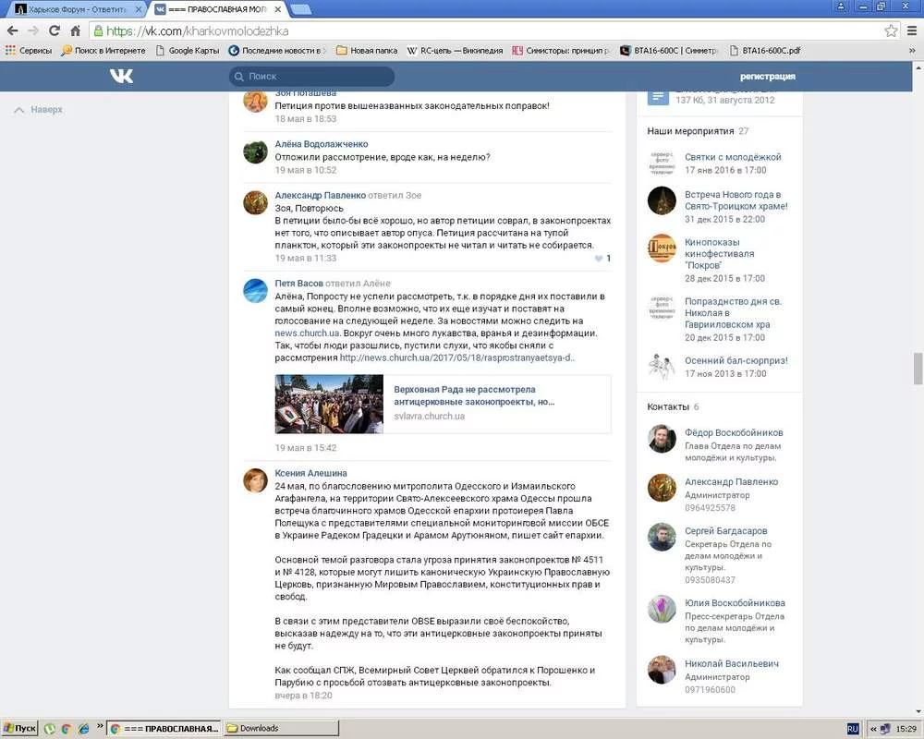This screenshot has height=739, width=924.
Task: Open the Попразднство дня св. Николая event
Action: coord(733,313)
